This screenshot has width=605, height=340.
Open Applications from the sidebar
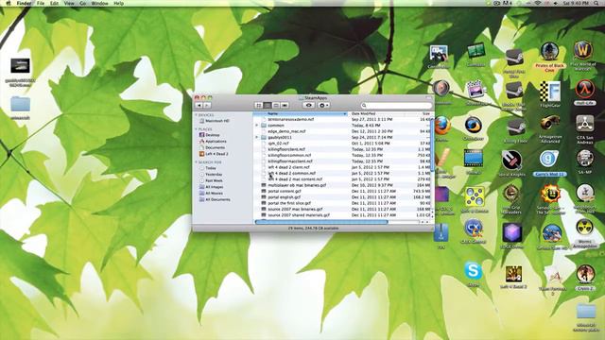point(213,141)
